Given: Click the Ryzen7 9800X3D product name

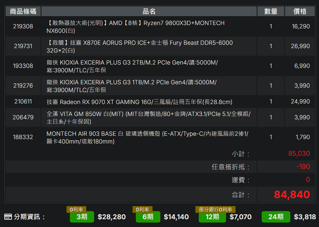Looking at the screenshot, I should tap(135, 27).
